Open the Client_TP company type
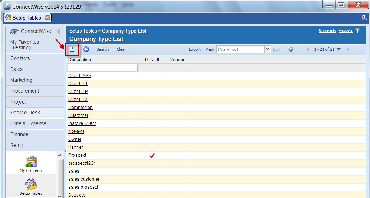 pyautogui.click(x=78, y=92)
